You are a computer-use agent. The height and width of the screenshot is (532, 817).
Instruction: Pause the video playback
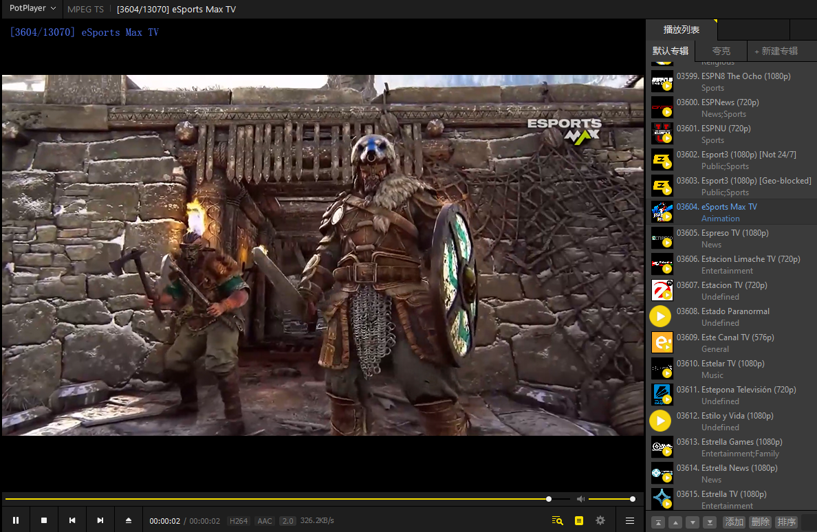(x=16, y=520)
